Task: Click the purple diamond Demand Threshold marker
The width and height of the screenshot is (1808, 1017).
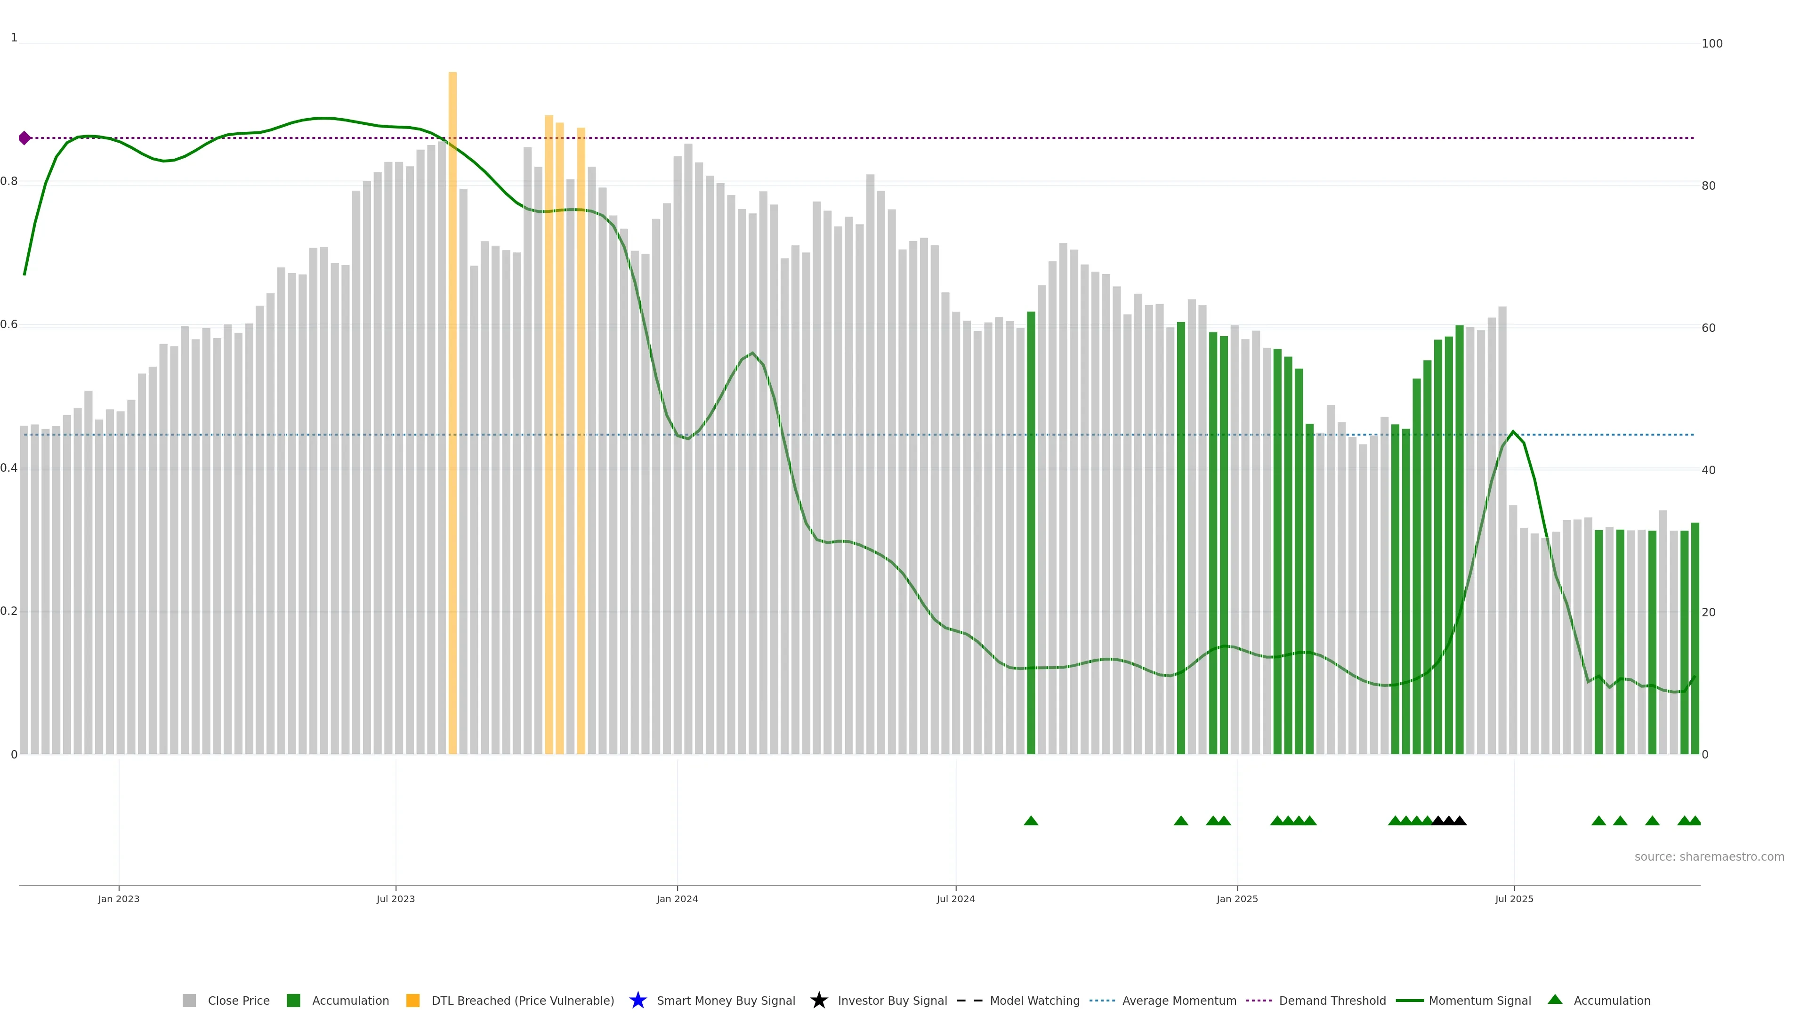Action: (x=24, y=138)
